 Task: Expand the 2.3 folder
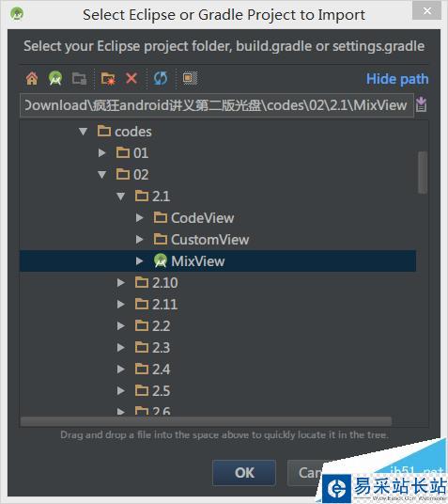pos(121,348)
